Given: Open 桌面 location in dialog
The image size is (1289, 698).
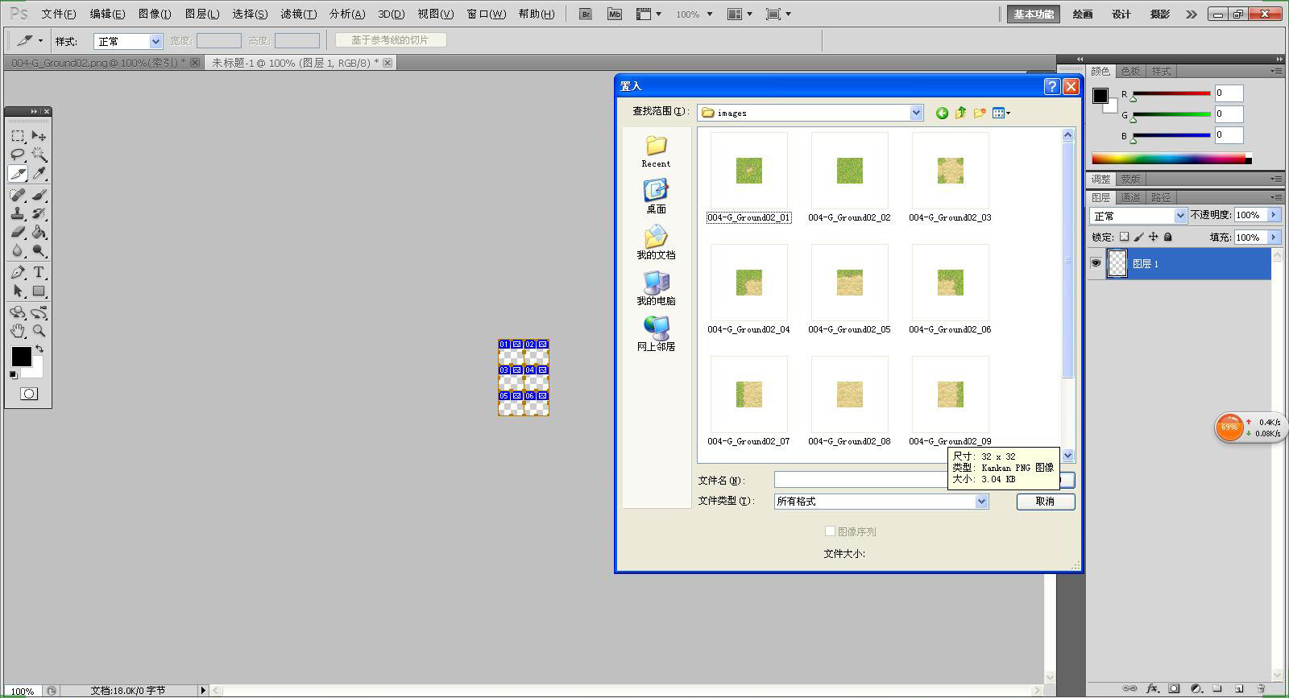Looking at the screenshot, I should (x=656, y=196).
